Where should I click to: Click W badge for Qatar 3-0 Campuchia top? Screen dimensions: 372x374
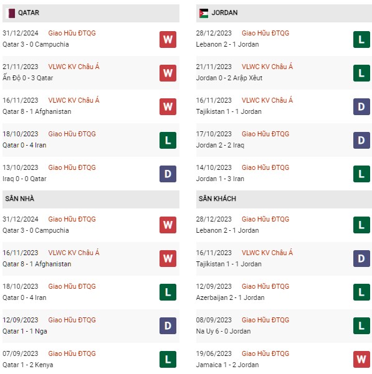[x=168, y=39]
